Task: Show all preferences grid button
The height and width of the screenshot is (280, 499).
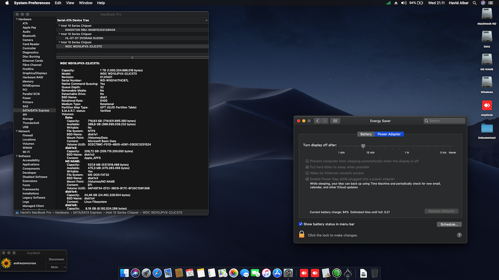Action: coord(335,121)
